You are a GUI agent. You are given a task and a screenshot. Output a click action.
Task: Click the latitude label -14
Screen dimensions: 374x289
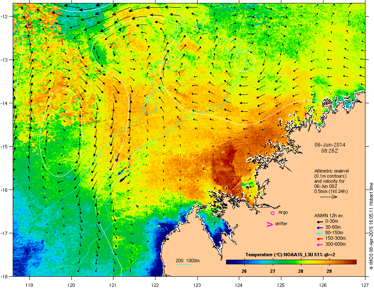click(5, 103)
